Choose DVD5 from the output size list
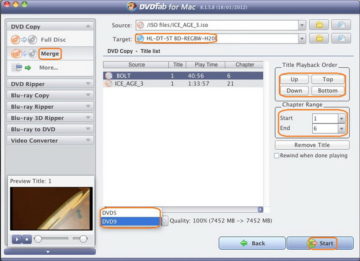 (130, 213)
